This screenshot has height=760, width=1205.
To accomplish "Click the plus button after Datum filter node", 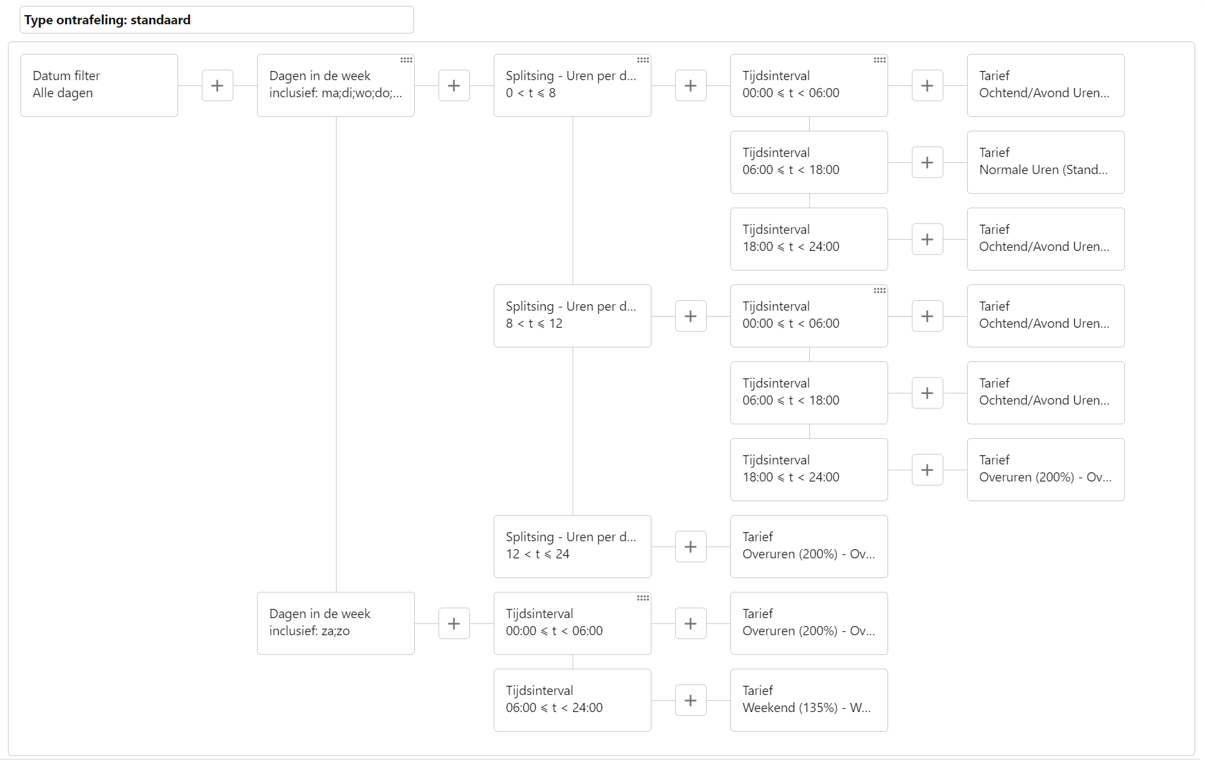I will (218, 85).
